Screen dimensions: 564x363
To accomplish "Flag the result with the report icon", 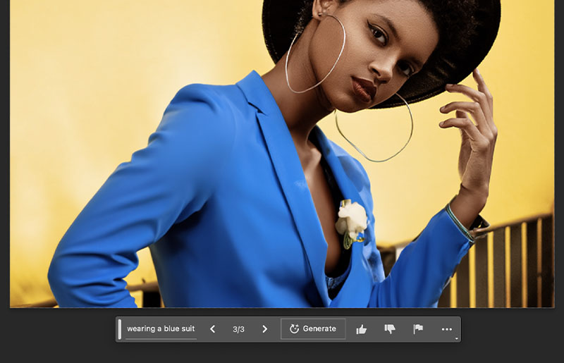I will click(418, 329).
